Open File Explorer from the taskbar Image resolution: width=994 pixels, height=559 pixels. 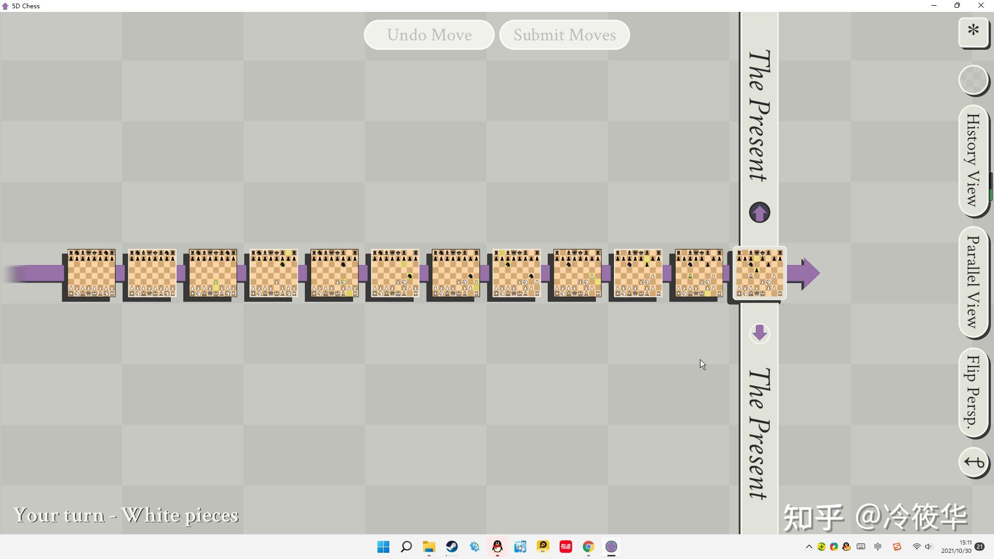click(x=429, y=547)
